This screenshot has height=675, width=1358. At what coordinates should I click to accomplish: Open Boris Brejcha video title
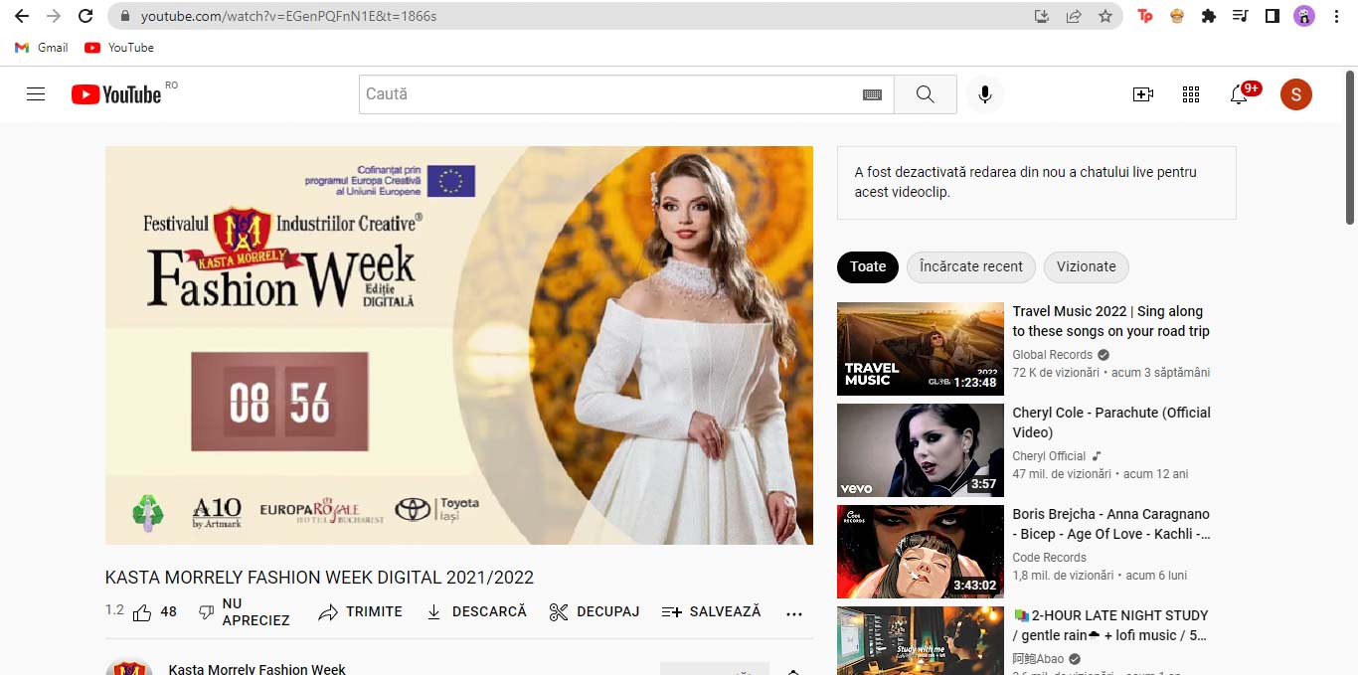click(x=1111, y=524)
